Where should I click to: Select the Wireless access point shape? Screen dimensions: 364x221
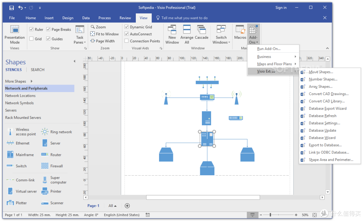click(x=21, y=132)
